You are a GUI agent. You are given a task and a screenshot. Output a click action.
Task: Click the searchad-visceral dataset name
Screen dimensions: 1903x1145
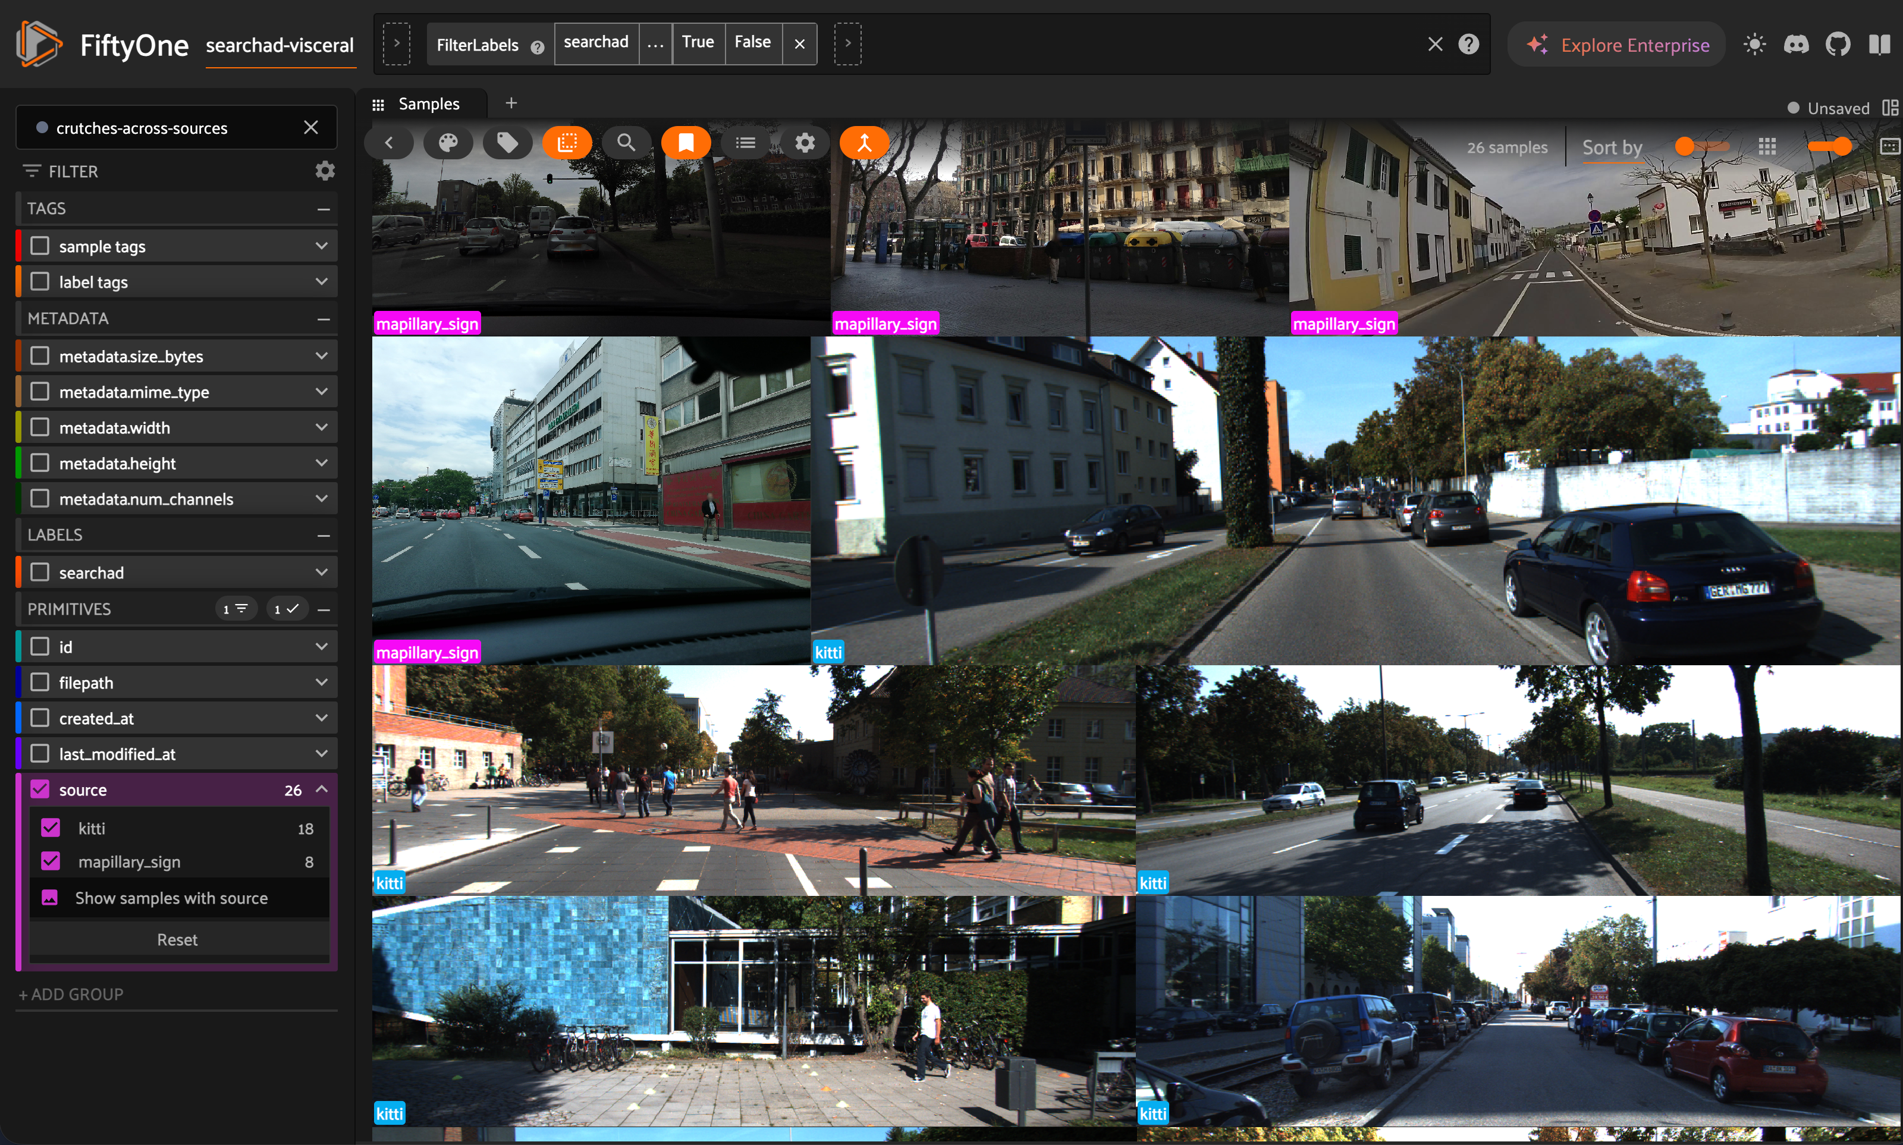tap(280, 46)
